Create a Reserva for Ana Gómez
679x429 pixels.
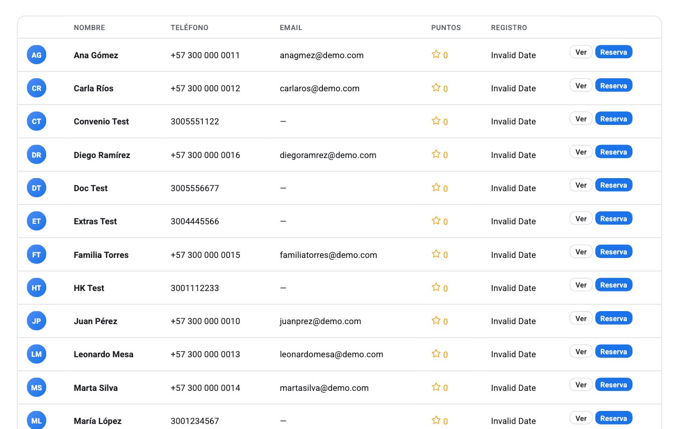[x=614, y=52]
